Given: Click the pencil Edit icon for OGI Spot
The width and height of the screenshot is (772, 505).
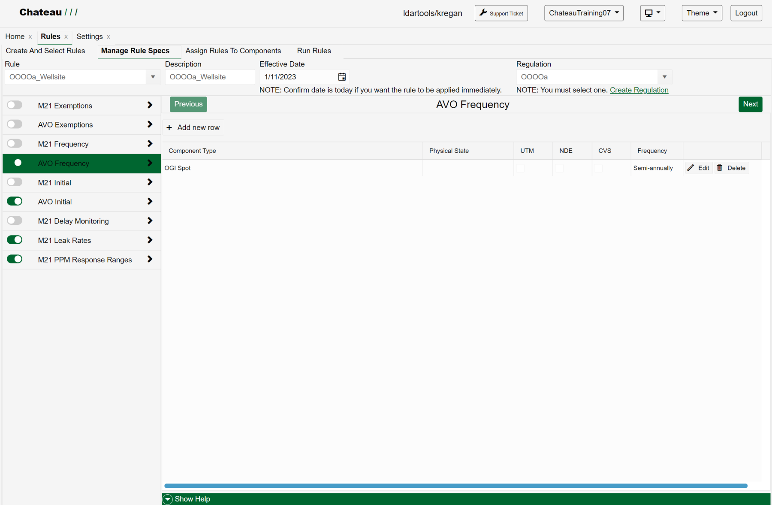Looking at the screenshot, I should point(691,168).
